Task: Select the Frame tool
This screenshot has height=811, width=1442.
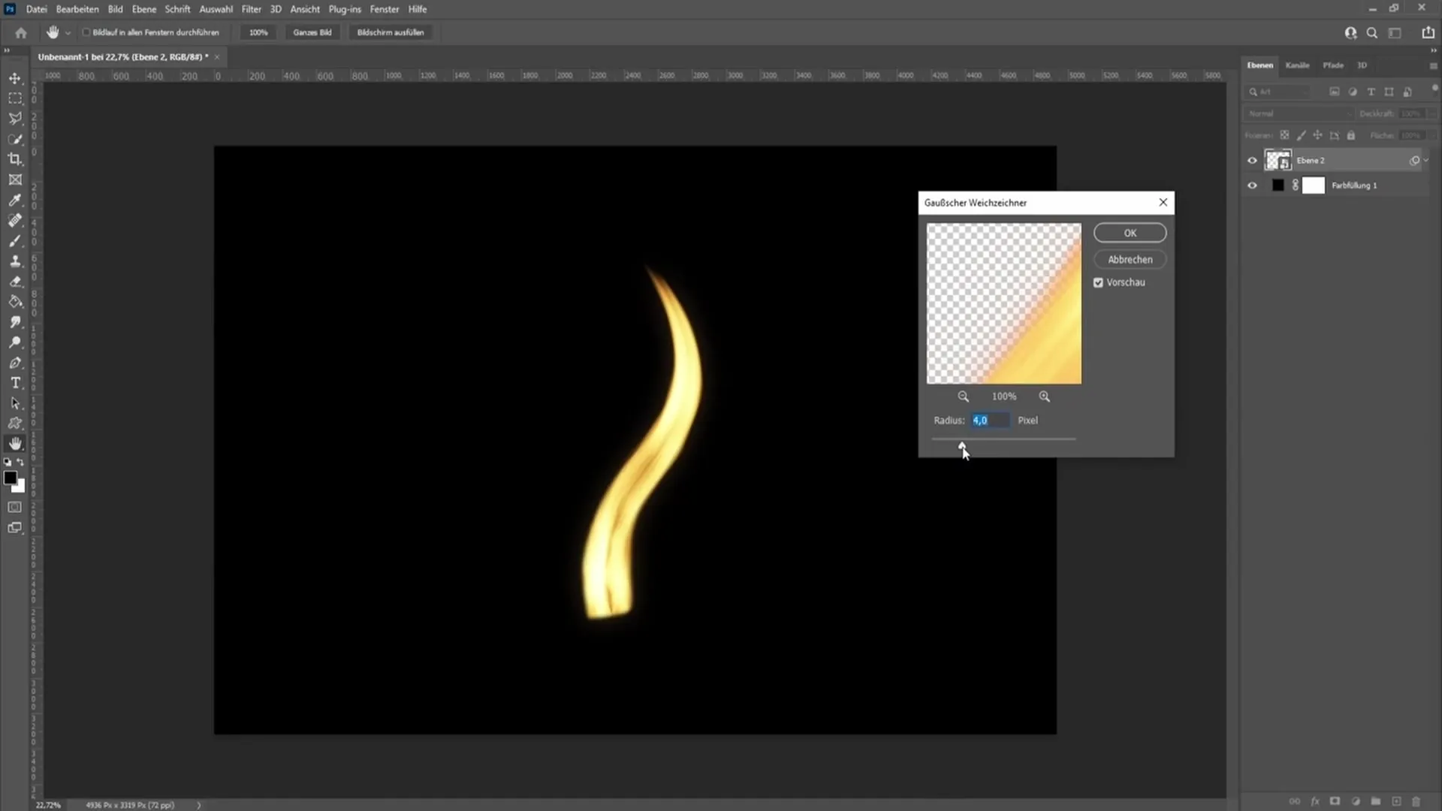Action: tap(15, 179)
